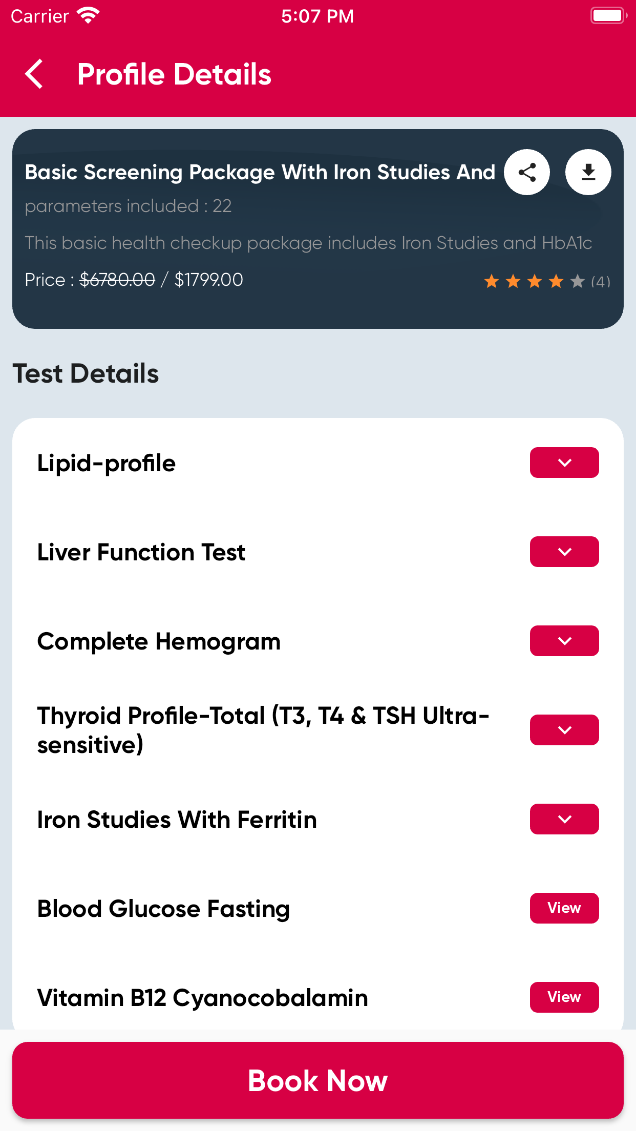Expand the Complete Hemogram section
636x1131 pixels.
pos(564,641)
